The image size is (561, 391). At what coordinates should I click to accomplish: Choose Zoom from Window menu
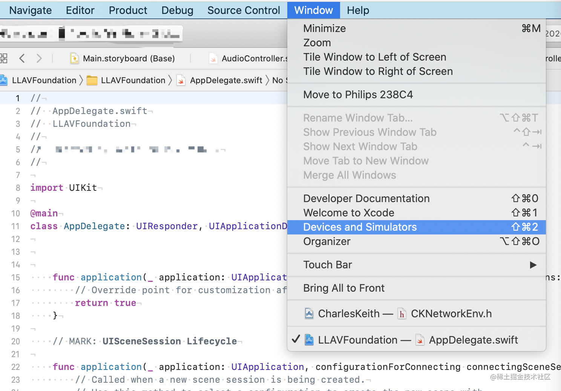click(x=417, y=43)
